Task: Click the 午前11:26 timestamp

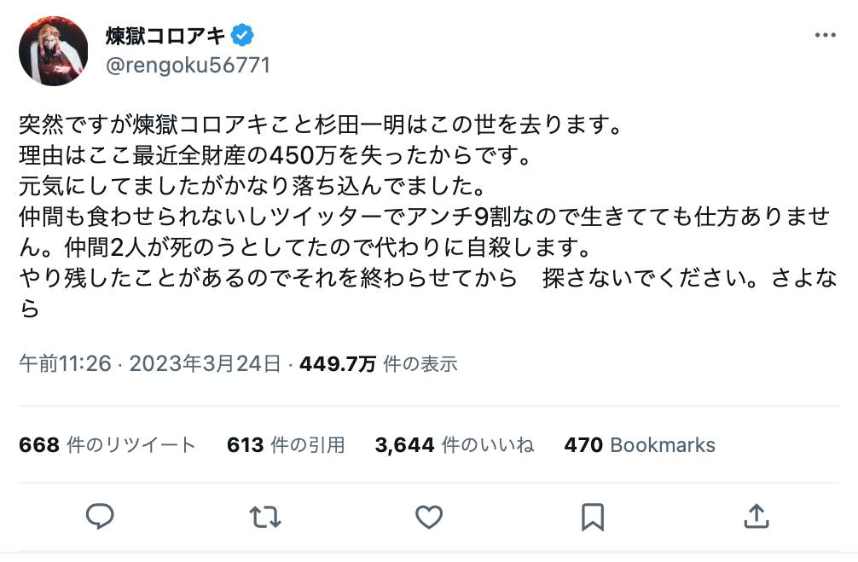Action: click(65, 364)
